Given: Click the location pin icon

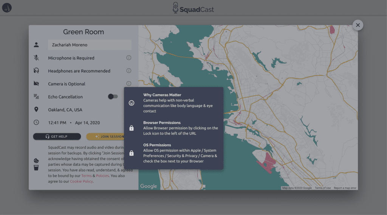Looking at the screenshot, I should [x=36, y=109].
